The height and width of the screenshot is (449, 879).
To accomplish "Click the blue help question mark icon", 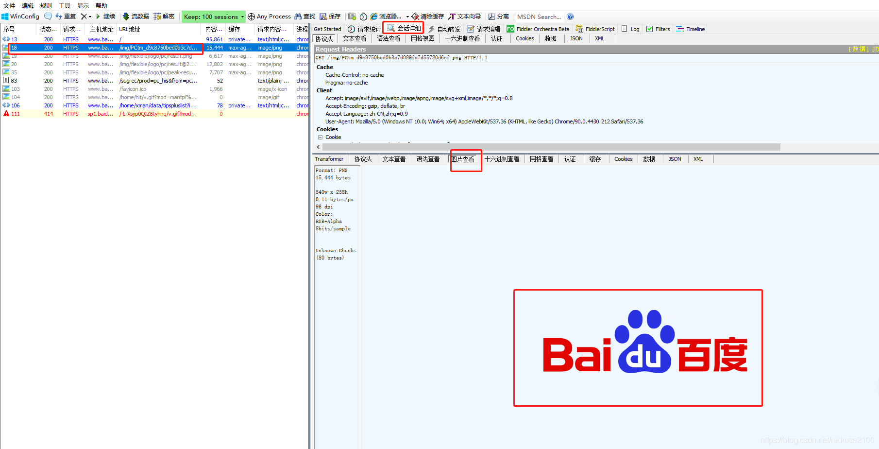I will tap(570, 17).
